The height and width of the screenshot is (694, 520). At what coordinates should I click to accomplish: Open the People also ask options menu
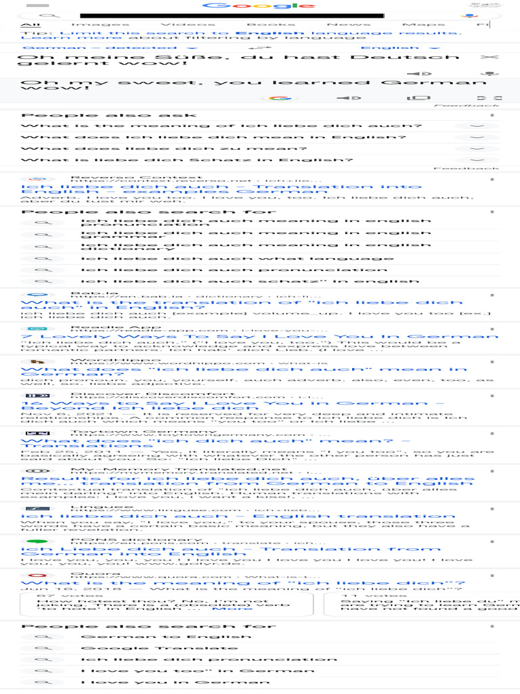coord(492,115)
